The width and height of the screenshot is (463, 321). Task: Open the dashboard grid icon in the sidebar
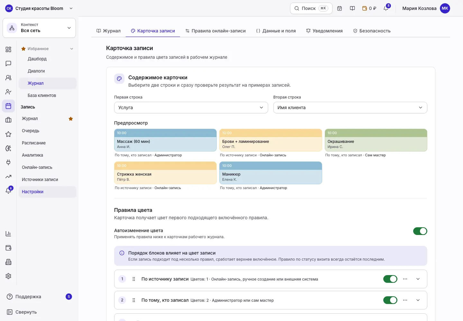[x=8, y=49]
